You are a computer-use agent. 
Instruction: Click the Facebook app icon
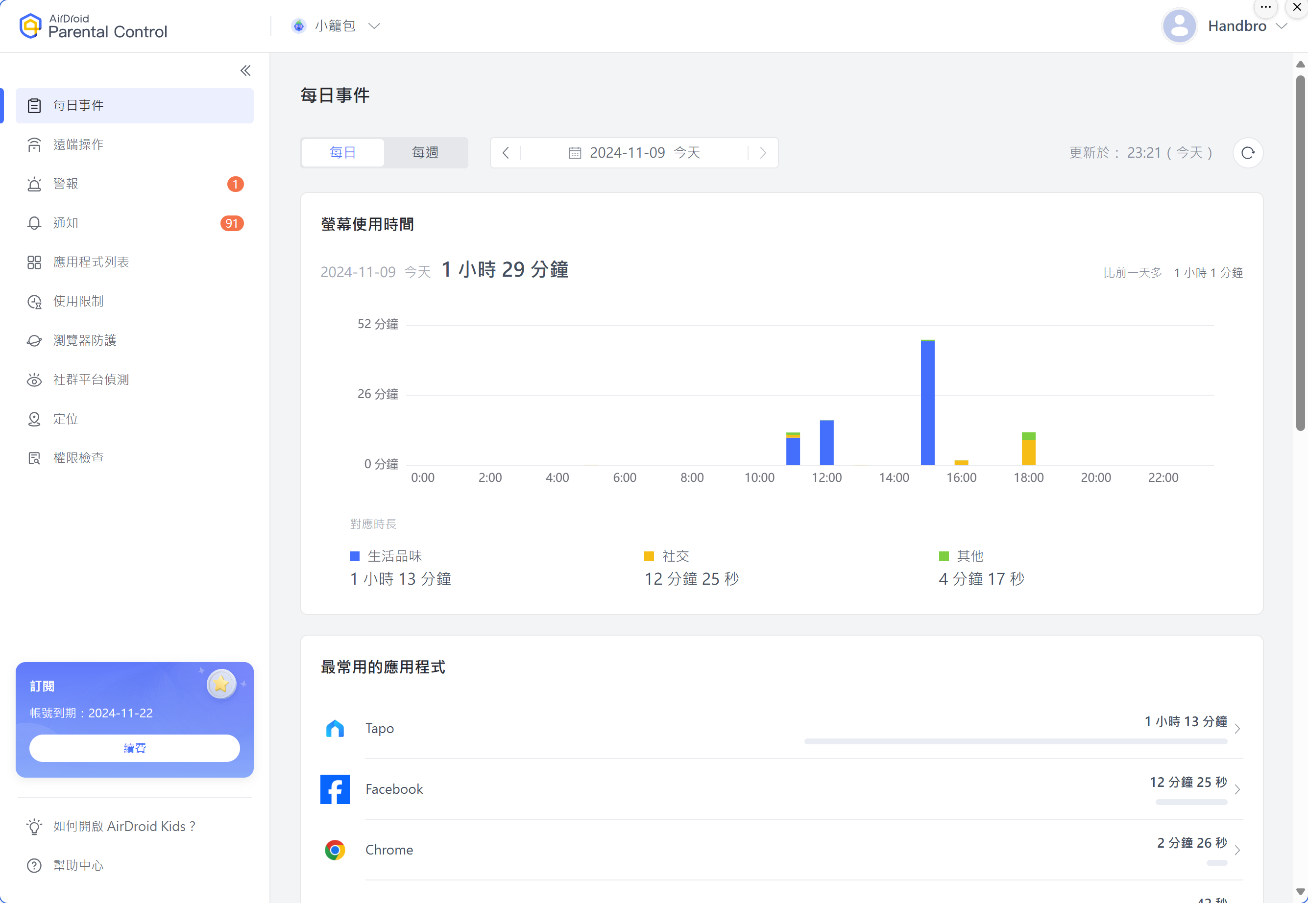tap(335, 789)
